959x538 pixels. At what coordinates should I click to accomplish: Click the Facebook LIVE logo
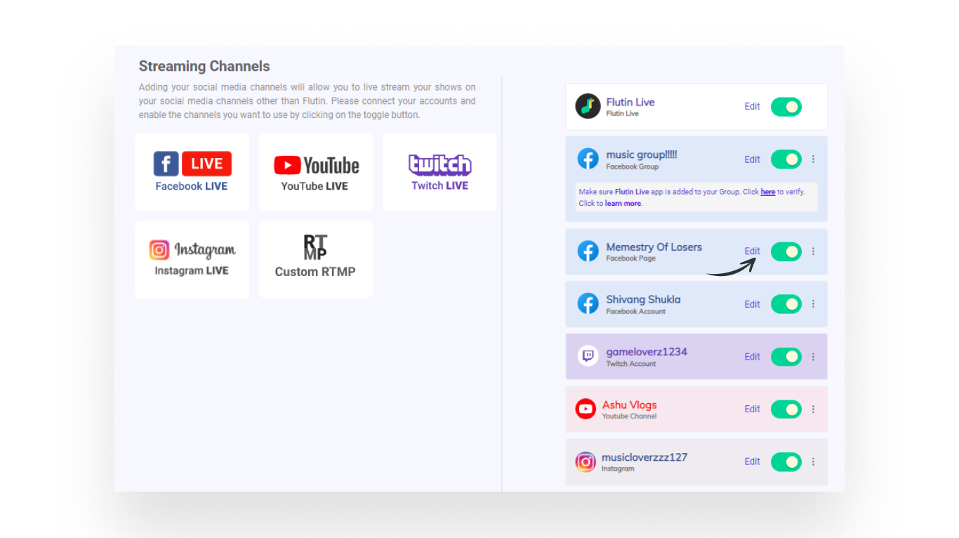192,164
